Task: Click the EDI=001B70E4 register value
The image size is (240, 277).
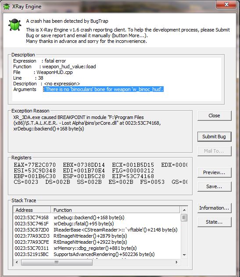Action: click(84, 171)
